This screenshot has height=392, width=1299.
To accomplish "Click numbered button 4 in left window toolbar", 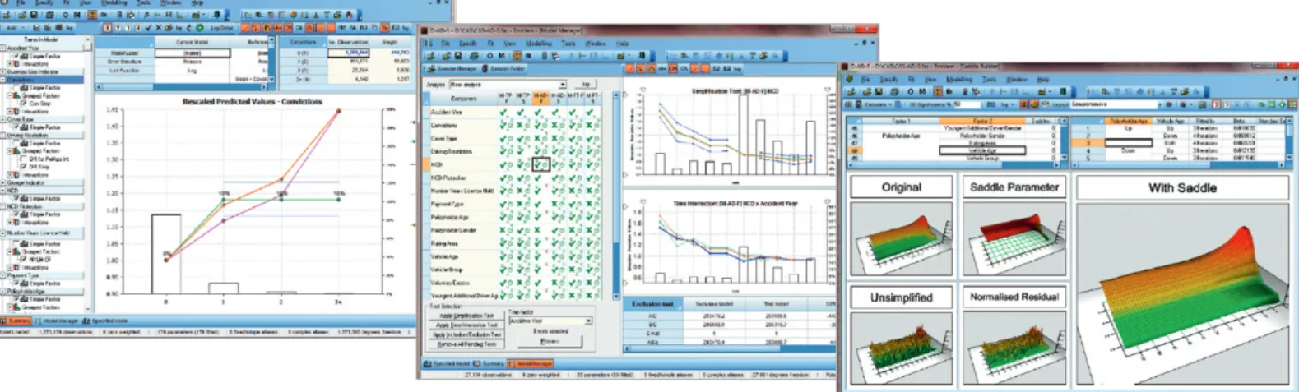I will 138,28.
